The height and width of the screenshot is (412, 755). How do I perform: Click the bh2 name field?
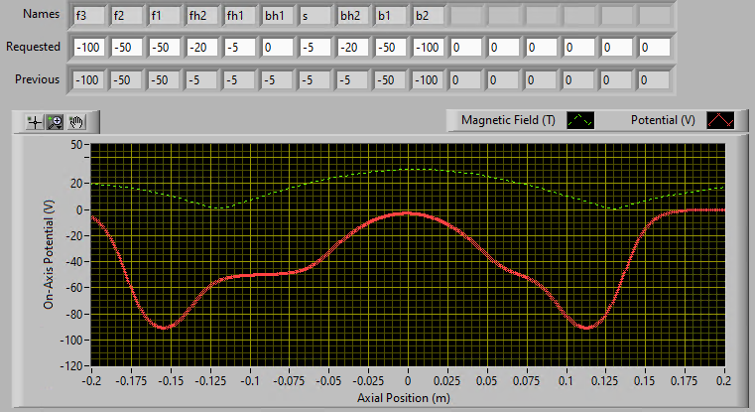click(353, 16)
